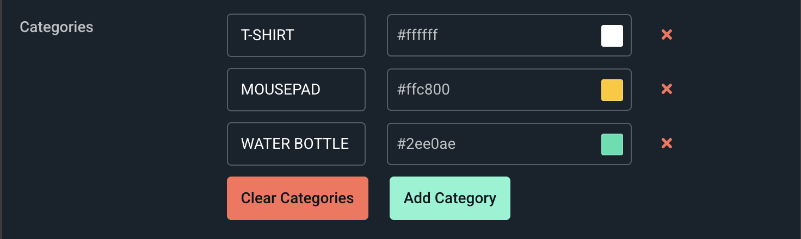The width and height of the screenshot is (801, 239).
Task: Open the white color swatch for T-SHIRT
Action: pos(612,36)
